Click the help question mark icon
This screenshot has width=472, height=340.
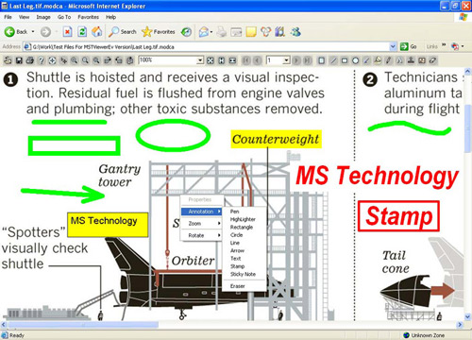pos(41,60)
